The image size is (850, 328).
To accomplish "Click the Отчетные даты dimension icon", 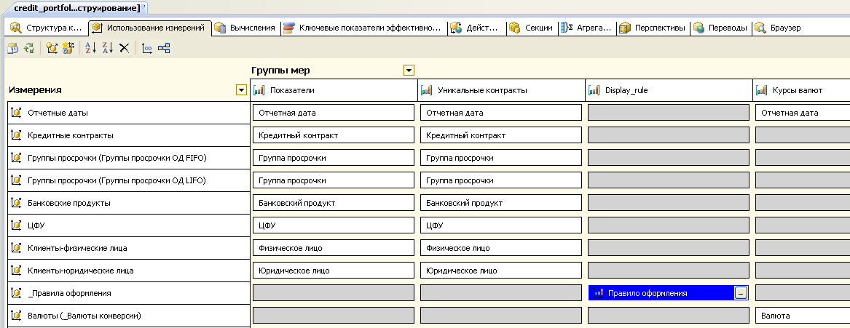I will (16, 113).
